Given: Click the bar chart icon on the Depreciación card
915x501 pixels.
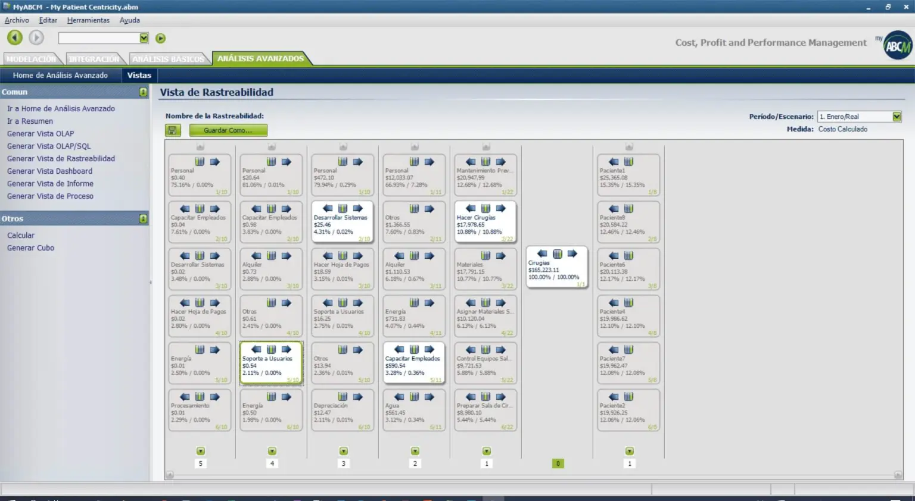Looking at the screenshot, I should (343, 397).
